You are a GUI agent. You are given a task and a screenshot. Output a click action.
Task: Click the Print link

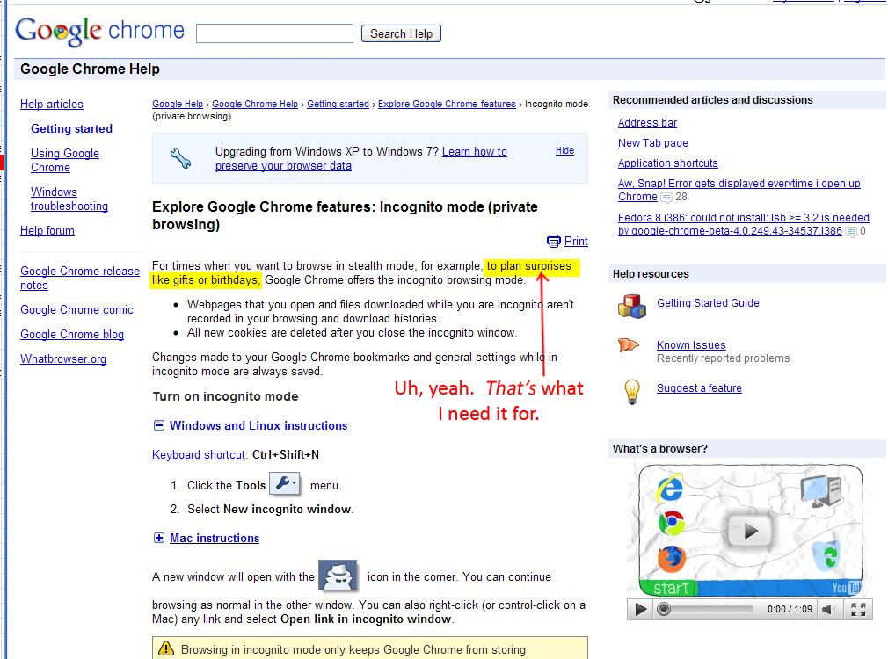576,241
